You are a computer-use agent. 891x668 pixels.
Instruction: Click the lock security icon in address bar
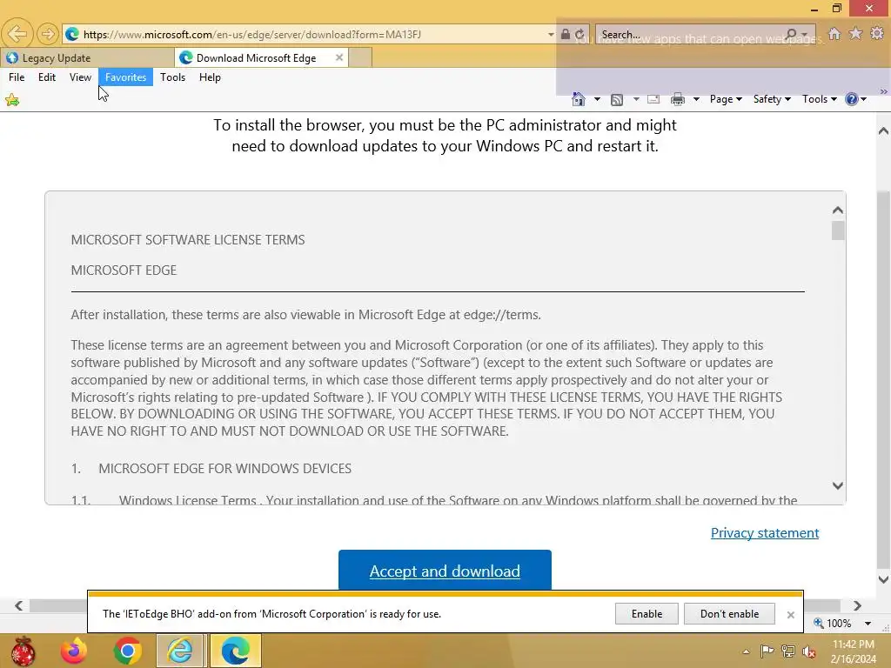[566, 34]
